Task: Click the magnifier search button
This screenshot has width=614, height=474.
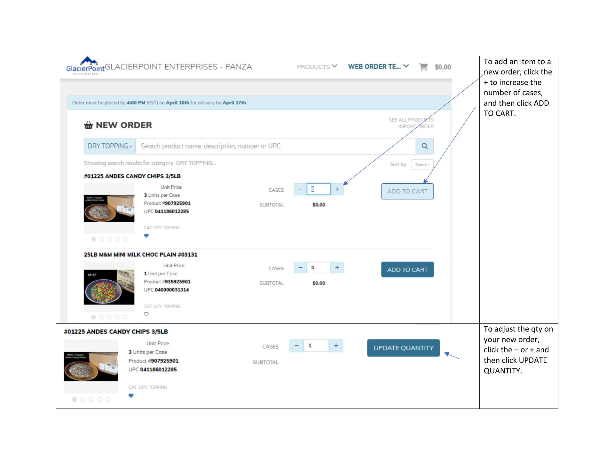Action: [x=424, y=146]
